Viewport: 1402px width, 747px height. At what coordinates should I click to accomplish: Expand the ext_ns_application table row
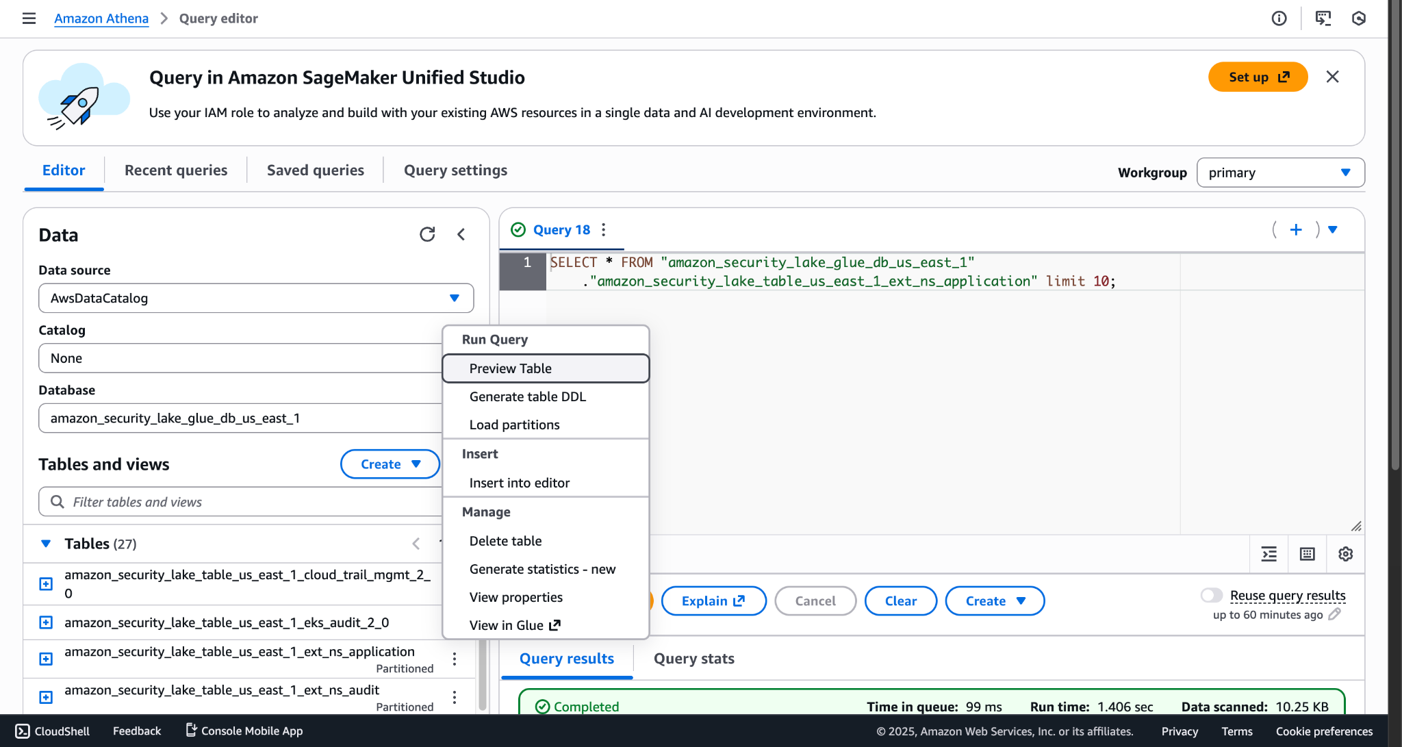coord(46,659)
